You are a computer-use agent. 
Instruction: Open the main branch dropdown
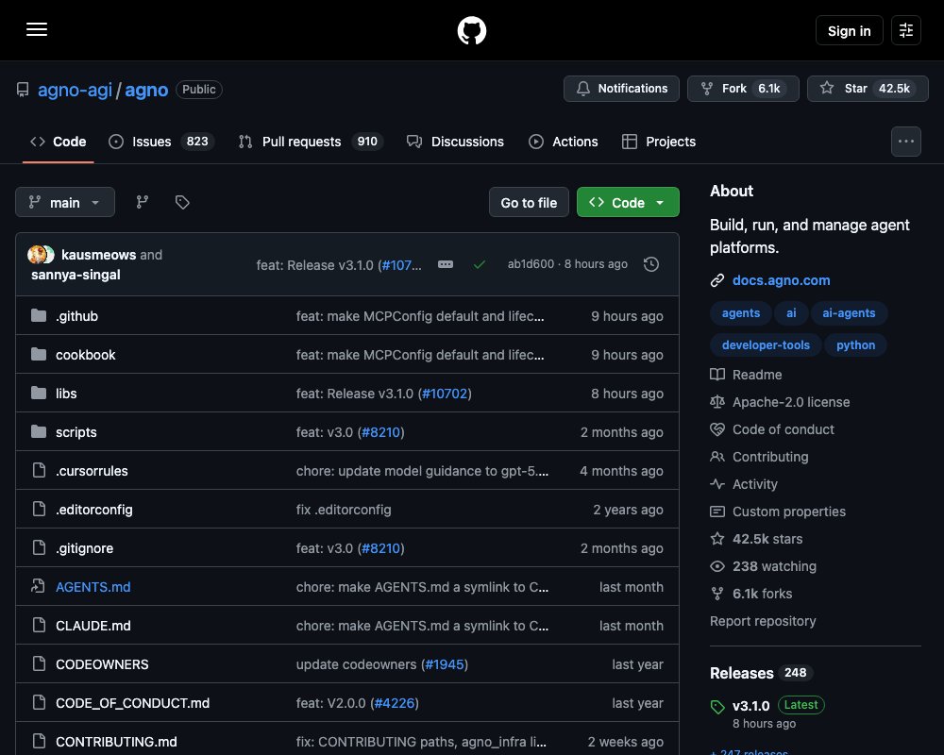tap(65, 202)
